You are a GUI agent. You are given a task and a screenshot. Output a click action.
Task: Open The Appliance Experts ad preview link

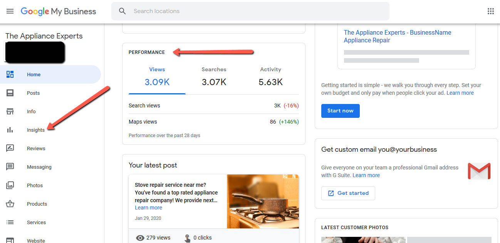click(398, 36)
